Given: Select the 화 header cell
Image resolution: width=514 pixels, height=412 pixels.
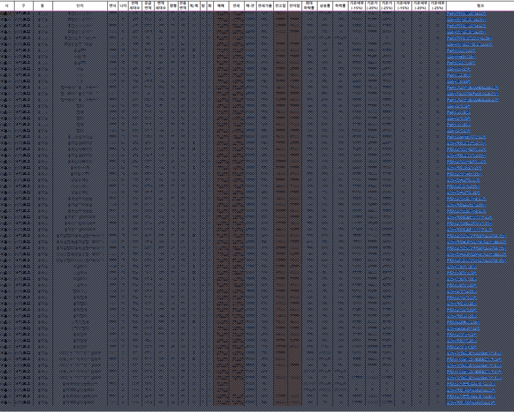Looking at the screenshot, I should click(210, 6).
